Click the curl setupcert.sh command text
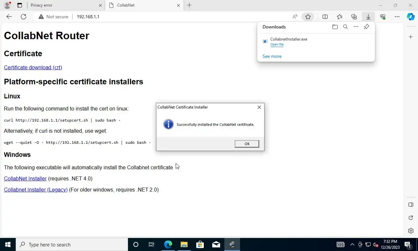Viewport: 418px width, 251px height. (x=62, y=120)
